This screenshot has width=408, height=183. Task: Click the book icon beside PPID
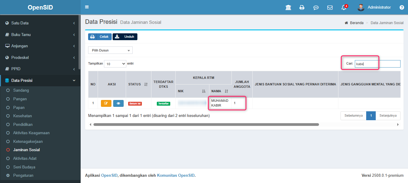pyautogui.click(x=7, y=69)
